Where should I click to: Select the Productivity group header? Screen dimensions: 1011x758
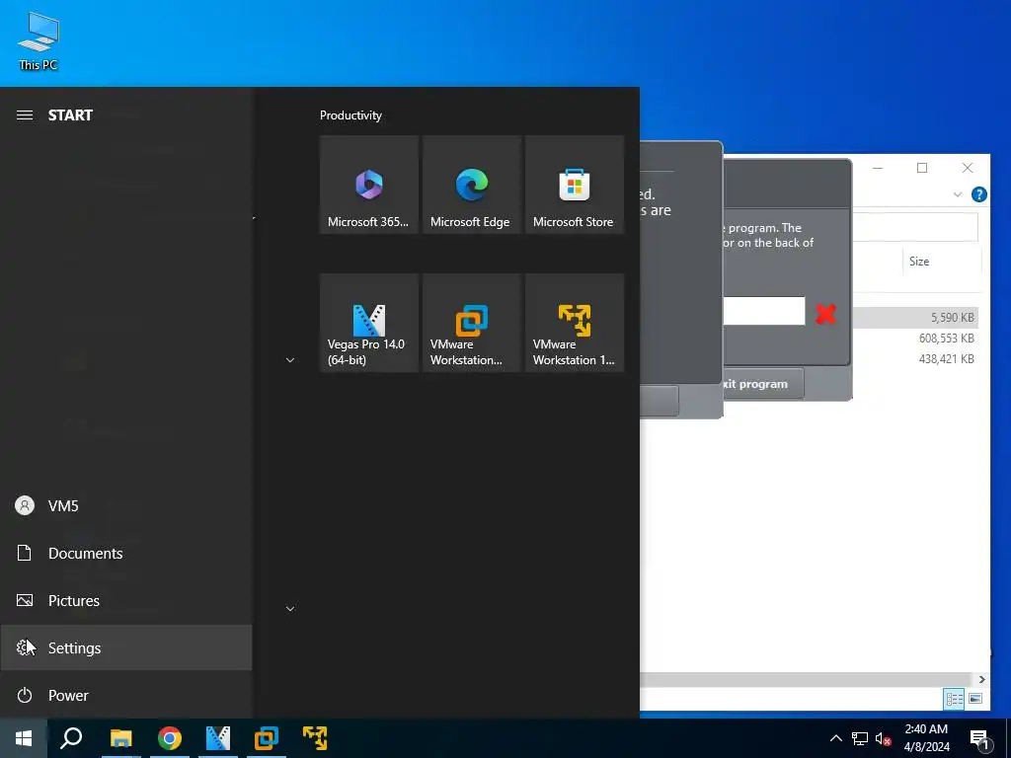pos(350,115)
